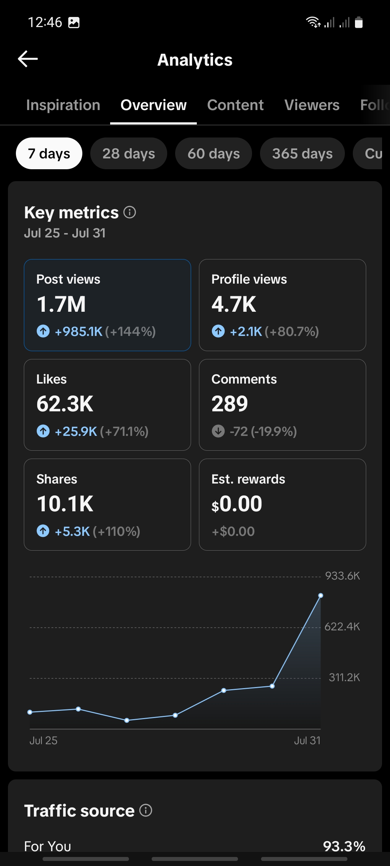Tap the back arrow icon

pyautogui.click(x=28, y=59)
